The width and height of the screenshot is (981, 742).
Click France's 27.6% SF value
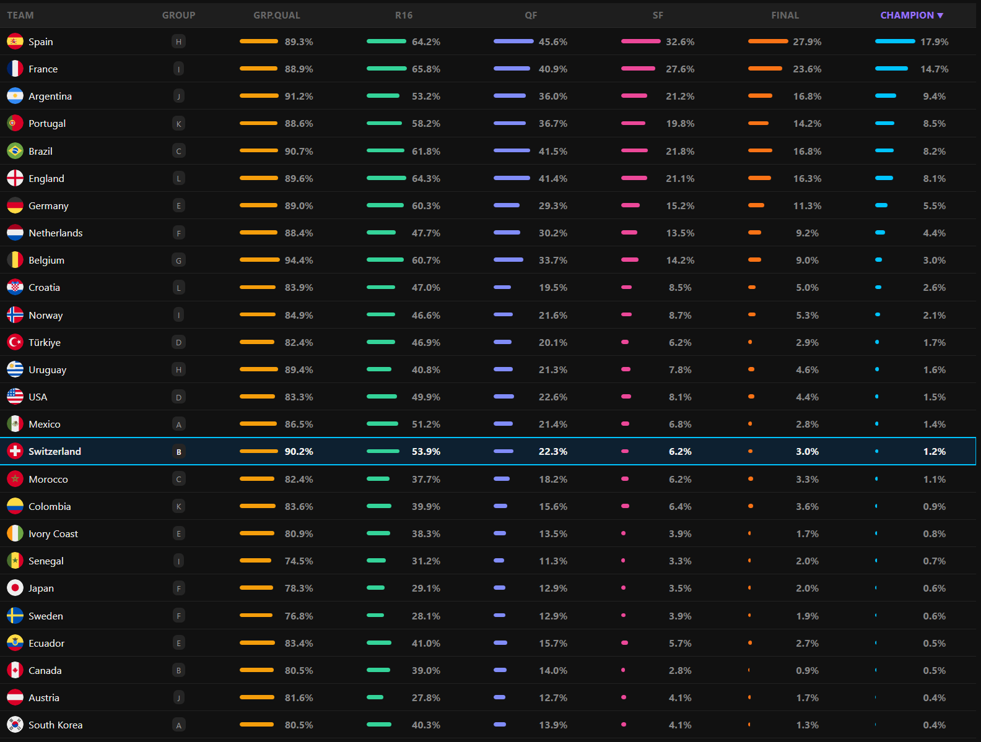[x=680, y=69]
